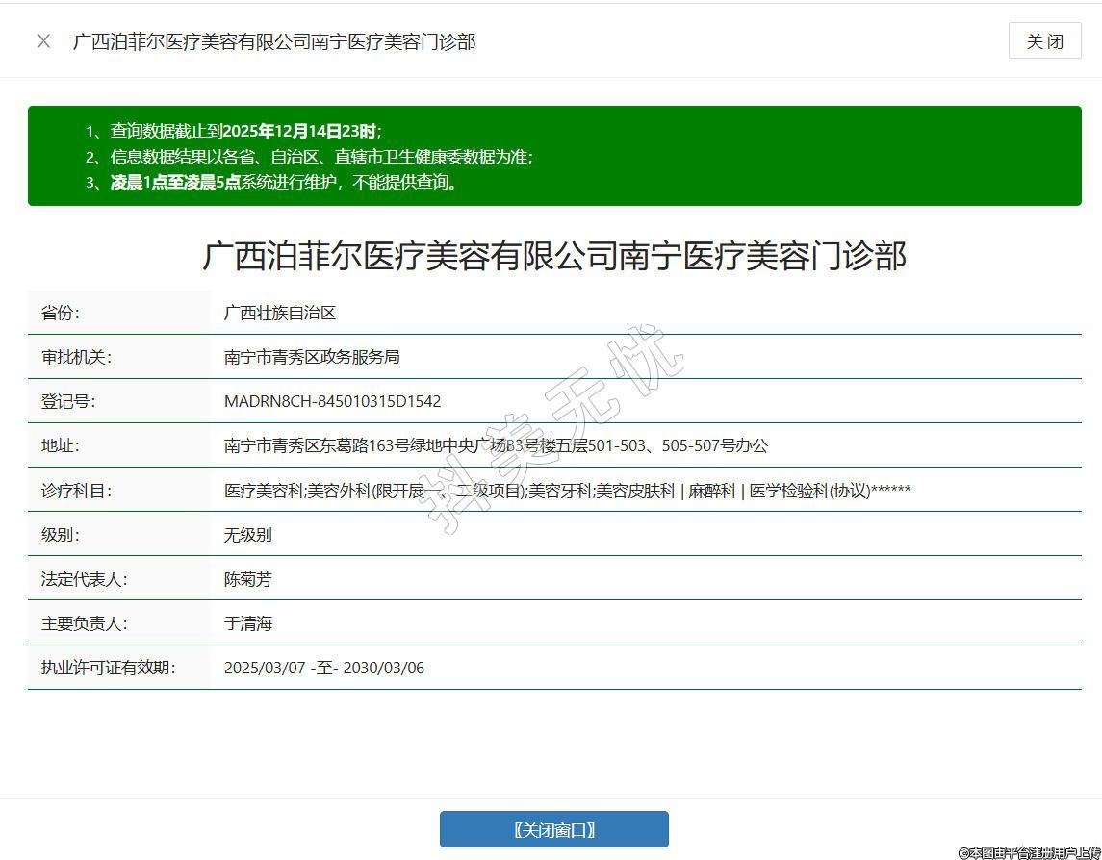Click the 执业许可证有效期 row label
The width and height of the screenshot is (1102, 860).
(108, 668)
